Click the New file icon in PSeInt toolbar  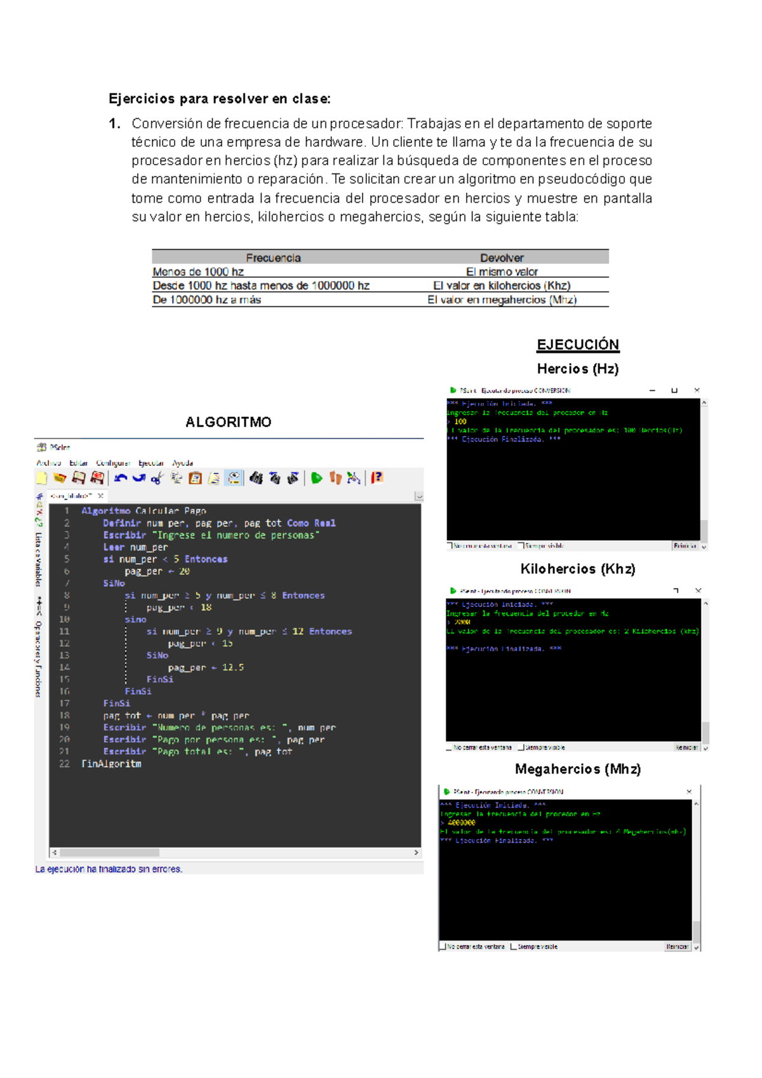[x=42, y=478]
